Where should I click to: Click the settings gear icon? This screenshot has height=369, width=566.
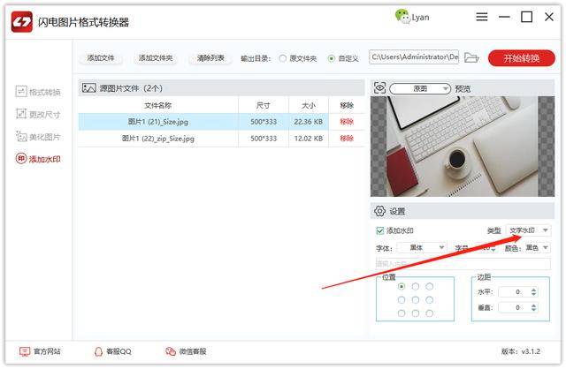coord(379,211)
